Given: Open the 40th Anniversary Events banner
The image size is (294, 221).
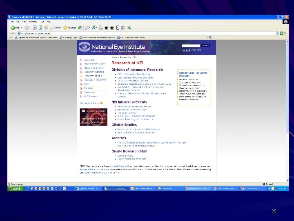Looking at the screenshot, I should tap(94, 117).
